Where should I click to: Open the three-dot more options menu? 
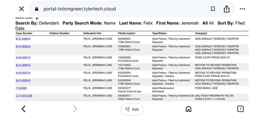(242, 9)
